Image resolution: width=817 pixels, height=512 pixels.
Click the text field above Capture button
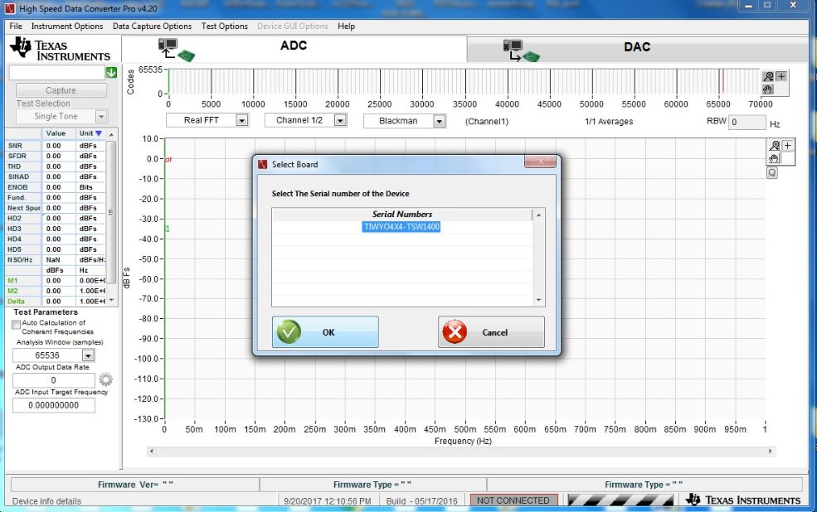[56, 73]
